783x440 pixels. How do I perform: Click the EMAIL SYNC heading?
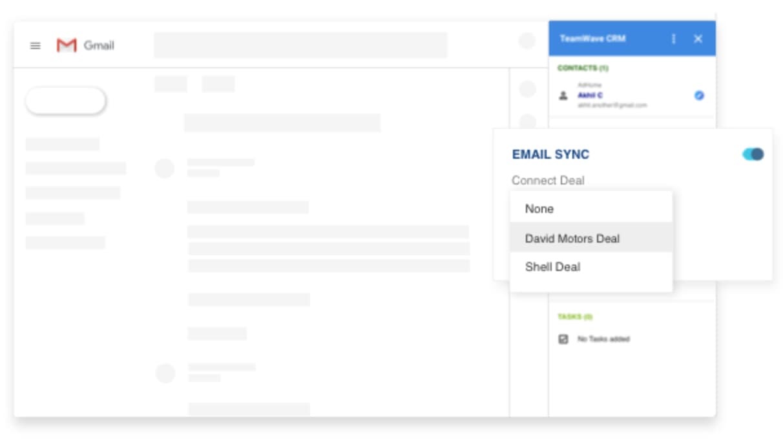pos(550,155)
